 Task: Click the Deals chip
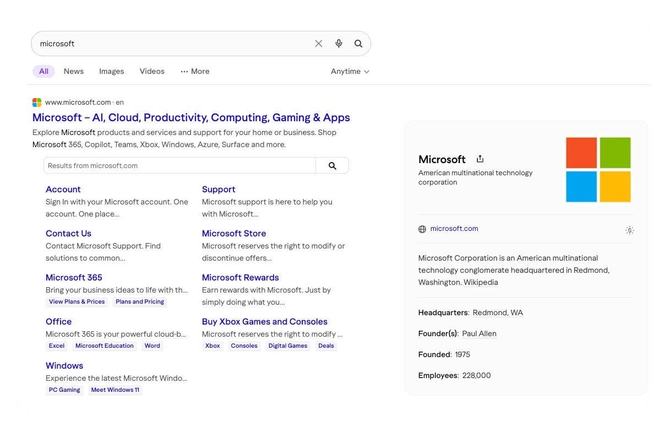tap(326, 346)
